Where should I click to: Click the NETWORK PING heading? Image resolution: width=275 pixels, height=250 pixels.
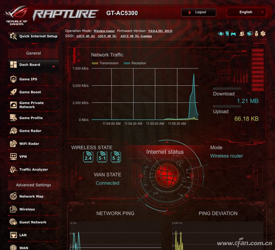[x=115, y=213]
